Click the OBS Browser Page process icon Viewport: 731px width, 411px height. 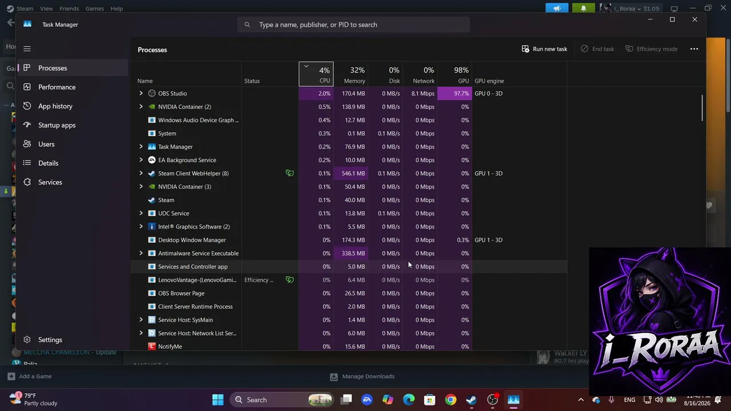pos(151,293)
